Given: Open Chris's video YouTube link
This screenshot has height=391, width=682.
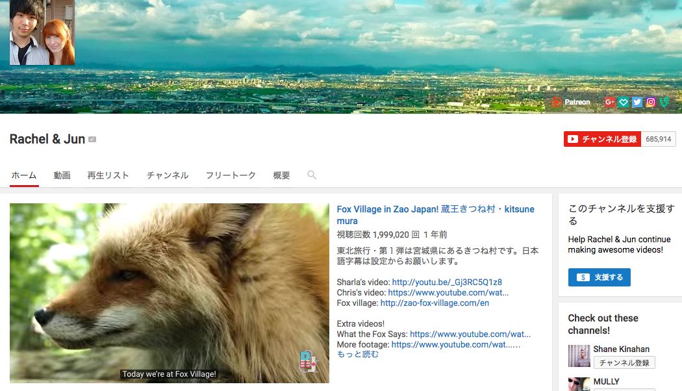Looking at the screenshot, I should (x=448, y=293).
